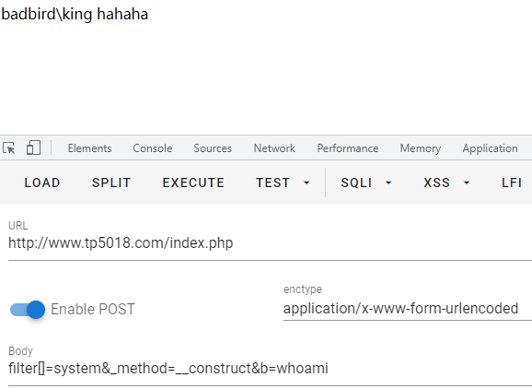Open the Application tab
The height and width of the screenshot is (389, 532).
click(490, 148)
